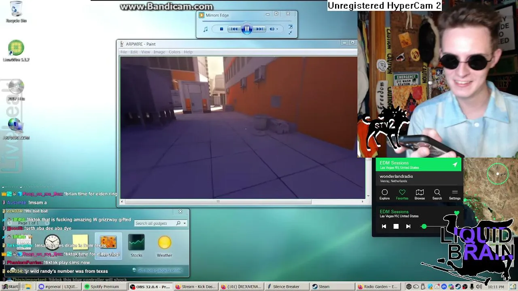
Task: Open the volume dropdown arrow in media player
Action: tap(277, 29)
